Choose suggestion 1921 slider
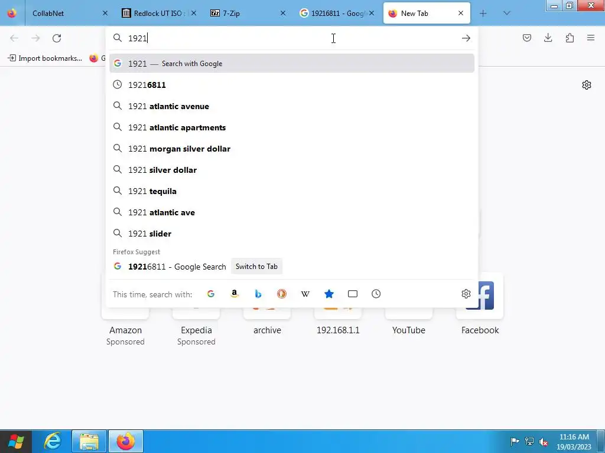Viewport: 605px width, 453px height. (x=292, y=234)
